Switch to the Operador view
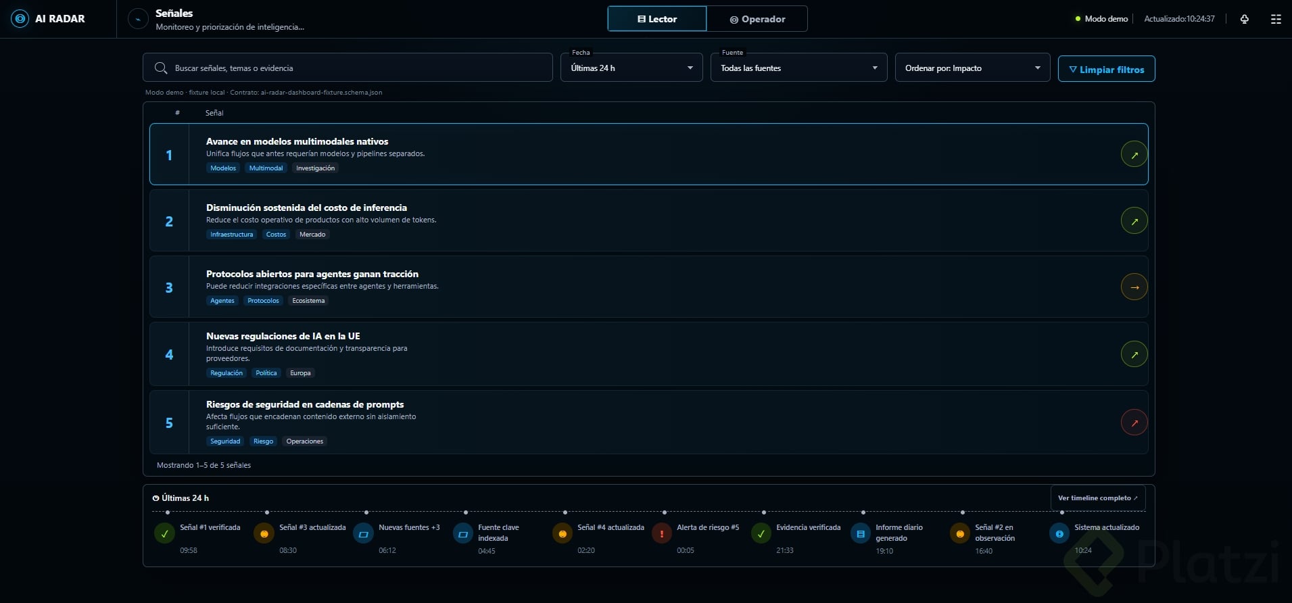The width and height of the screenshot is (1292, 603). point(757,19)
